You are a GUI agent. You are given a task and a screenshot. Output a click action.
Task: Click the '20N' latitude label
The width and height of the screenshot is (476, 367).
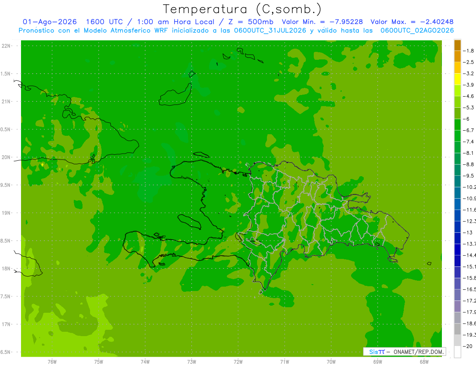click(6, 157)
